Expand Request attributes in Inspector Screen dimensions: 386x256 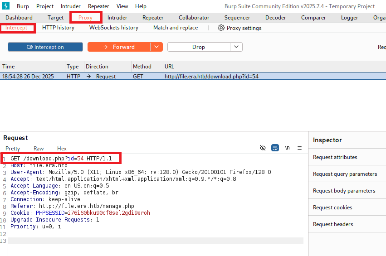(335, 157)
